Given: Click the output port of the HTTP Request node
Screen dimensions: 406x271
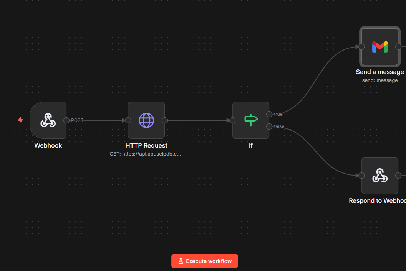Looking at the screenshot, I should [165, 120].
